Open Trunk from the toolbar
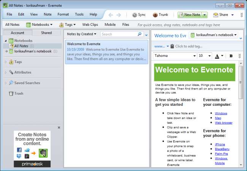Screen dimensions: 247x171 [x=160, y=15]
